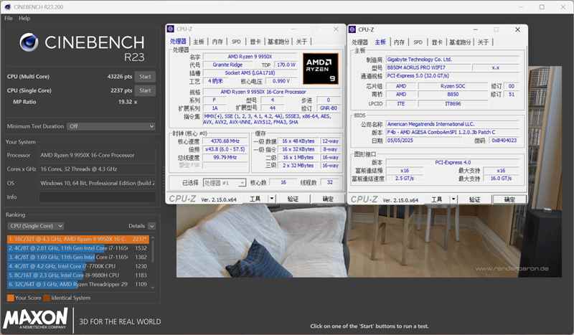Maximize the Cinebench window

542,7
